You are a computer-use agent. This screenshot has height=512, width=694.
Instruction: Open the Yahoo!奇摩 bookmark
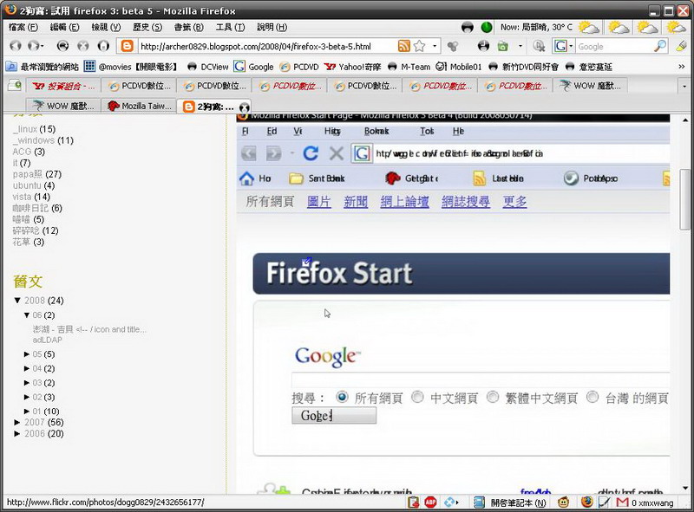(x=352, y=67)
